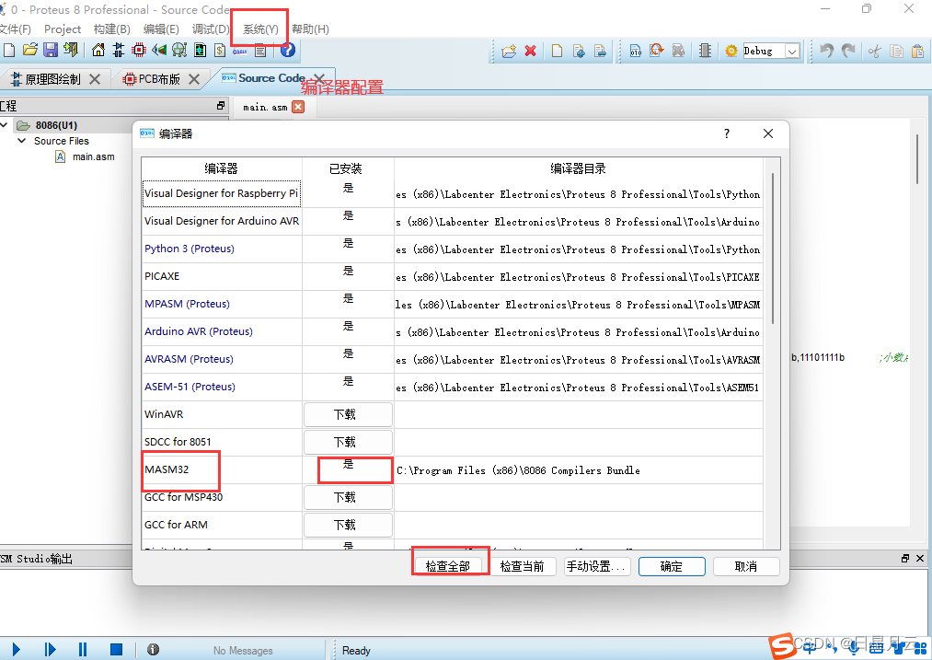Screen dimensions: 932x660
Task: Go to the Home page icon
Action: click(x=98, y=51)
